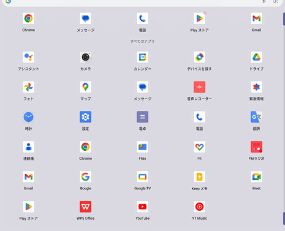Open メッセージ in the all apps list beside マップ
The width and height of the screenshot is (285, 231).
[142, 87]
